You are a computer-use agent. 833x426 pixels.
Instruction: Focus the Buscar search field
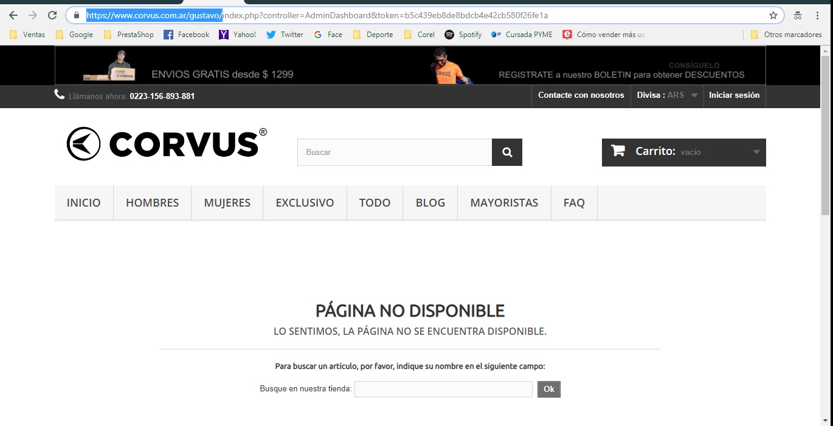395,153
